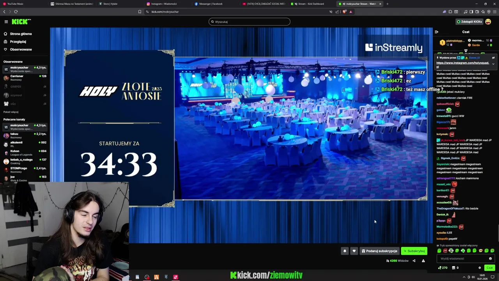This screenshot has width=499, height=281.
Task: Open Brave Rewards triangle icon
Action: click(x=350, y=12)
